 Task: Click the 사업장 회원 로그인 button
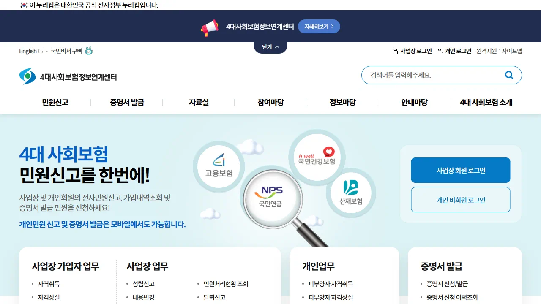(461, 170)
